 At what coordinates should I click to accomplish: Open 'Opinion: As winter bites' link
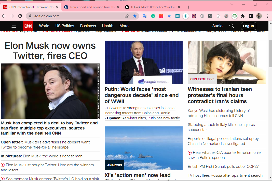(x=142, y=118)
